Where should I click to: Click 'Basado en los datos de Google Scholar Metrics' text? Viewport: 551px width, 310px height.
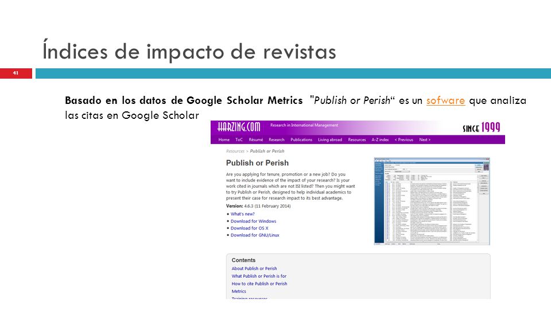(x=184, y=100)
